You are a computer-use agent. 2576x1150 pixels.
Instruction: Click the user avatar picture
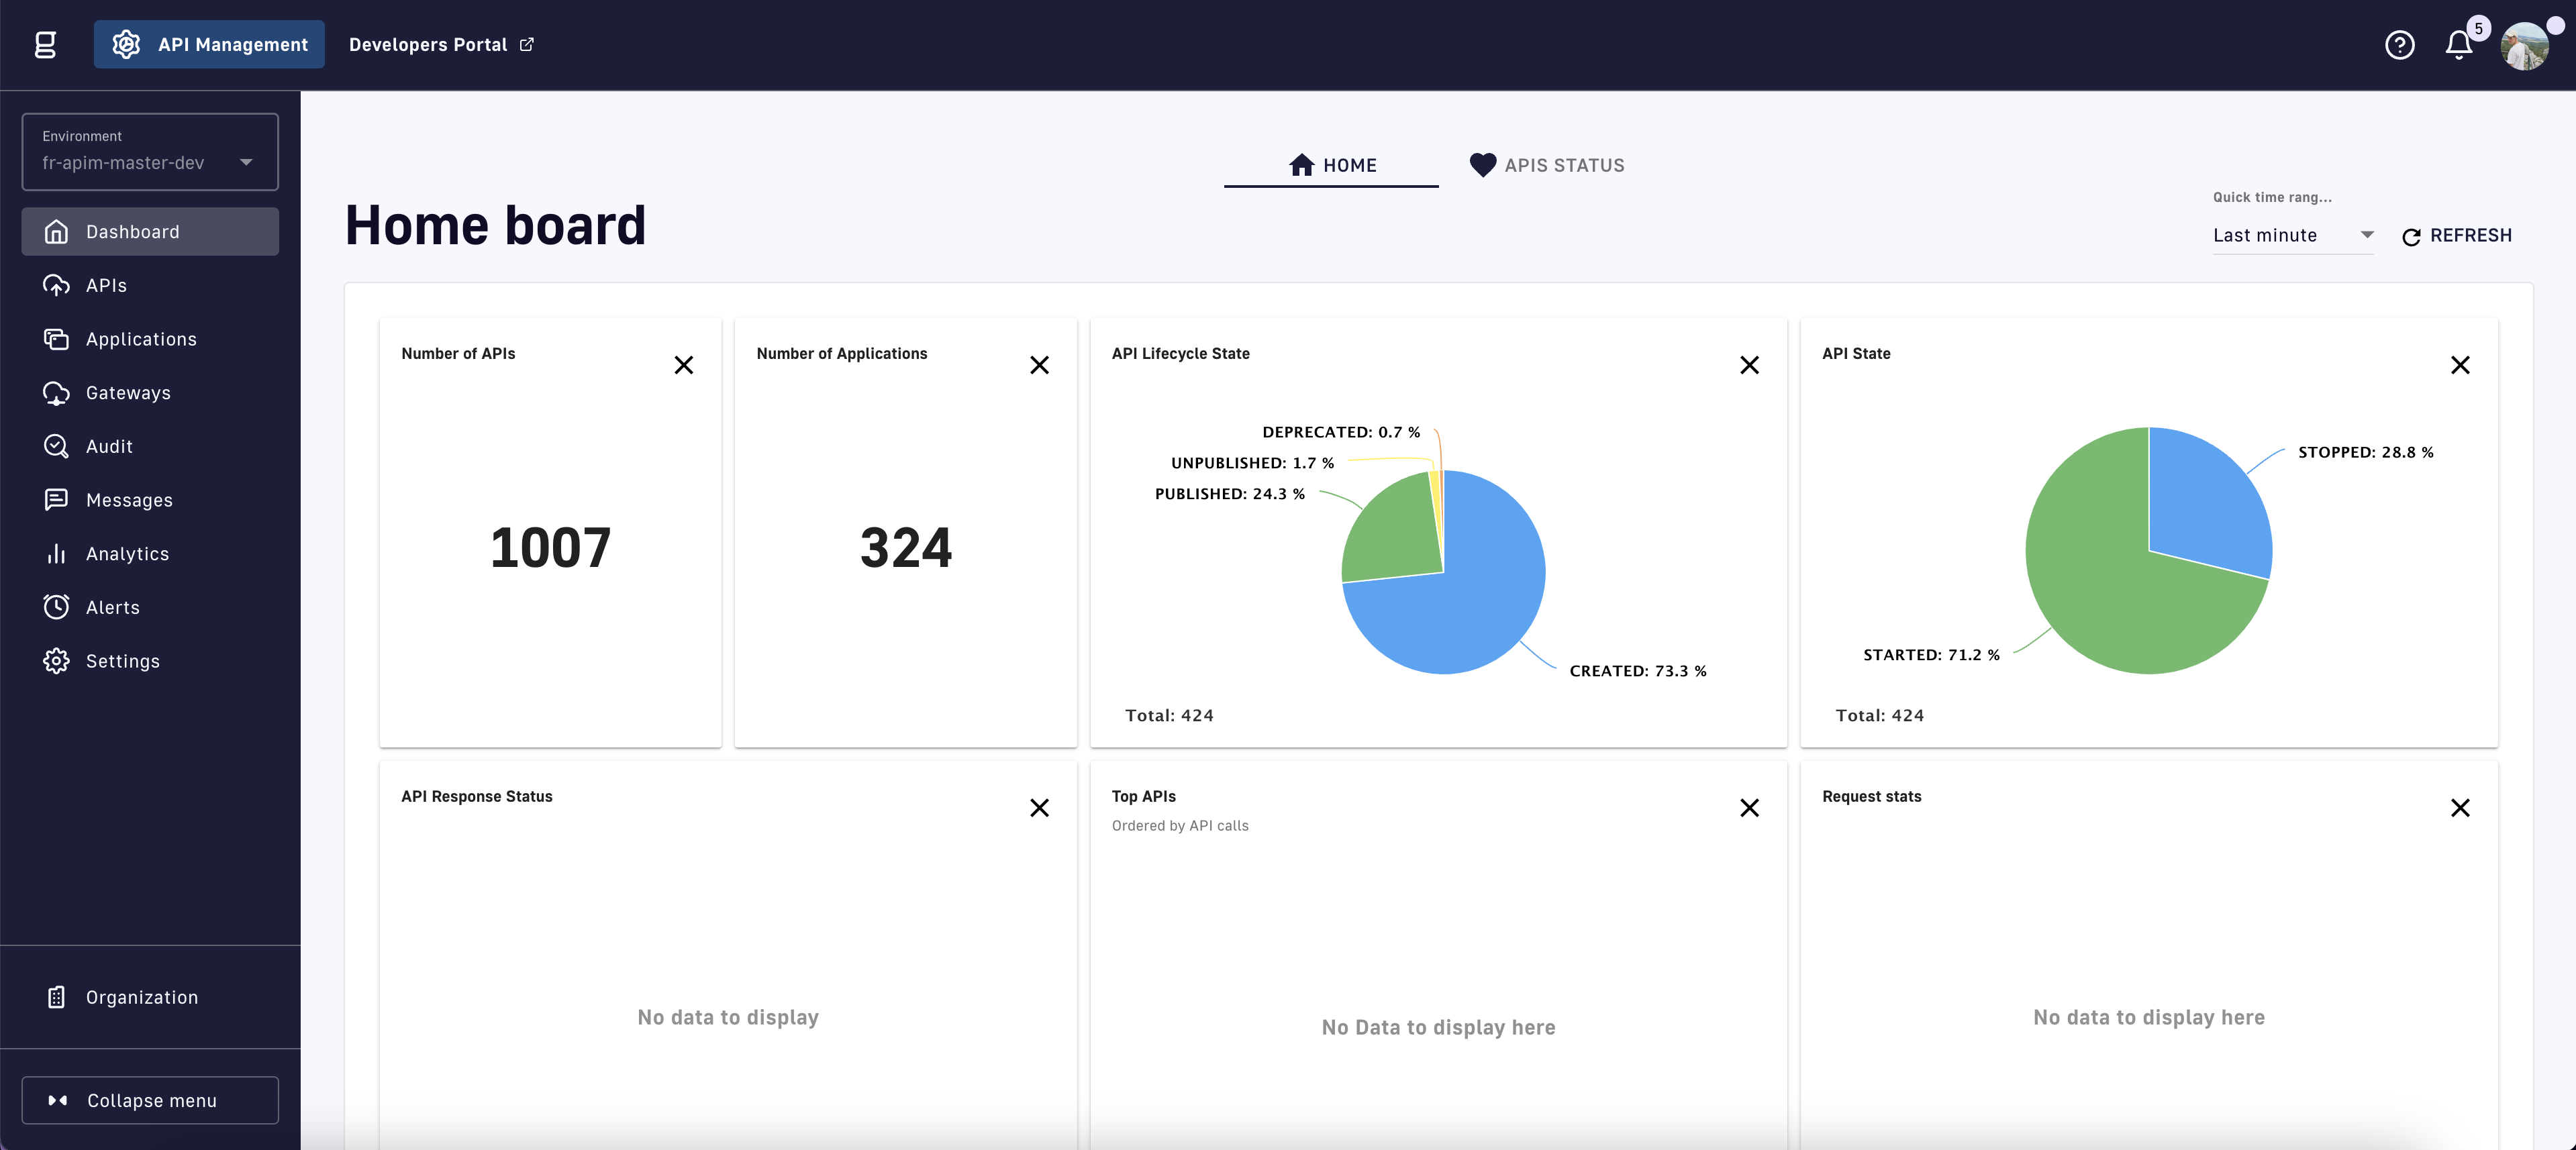pos(2524,47)
